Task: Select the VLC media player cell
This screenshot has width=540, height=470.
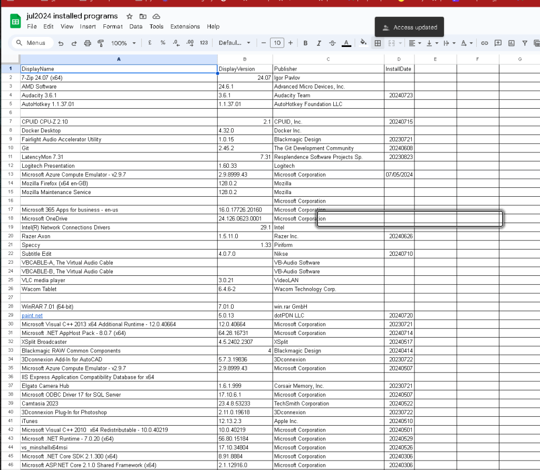Action: pyautogui.click(x=119, y=280)
